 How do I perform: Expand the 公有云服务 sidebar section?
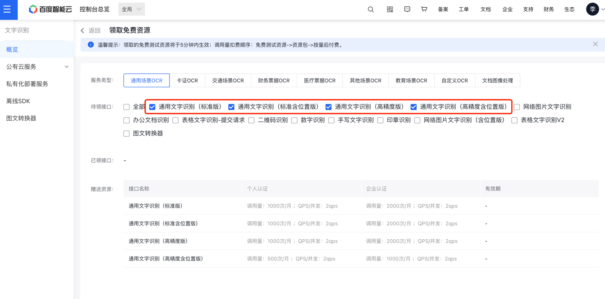(37, 67)
